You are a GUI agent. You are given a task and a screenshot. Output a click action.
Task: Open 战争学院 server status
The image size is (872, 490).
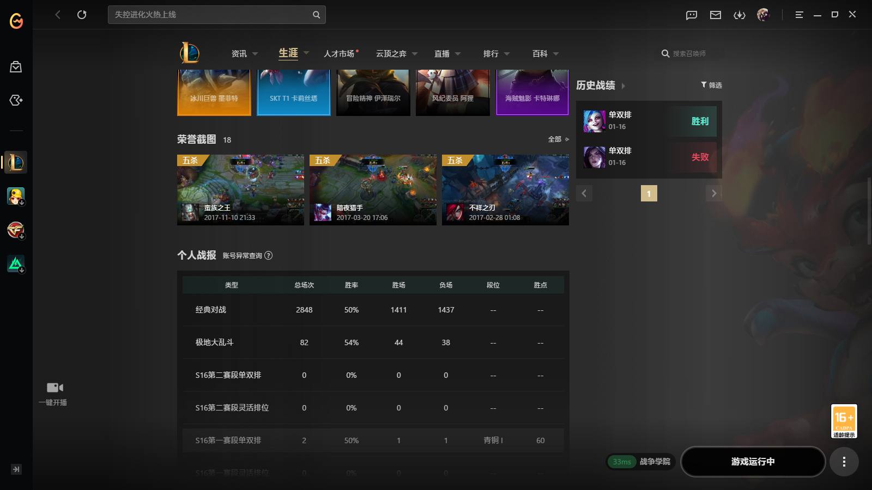pyautogui.click(x=641, y=462)
